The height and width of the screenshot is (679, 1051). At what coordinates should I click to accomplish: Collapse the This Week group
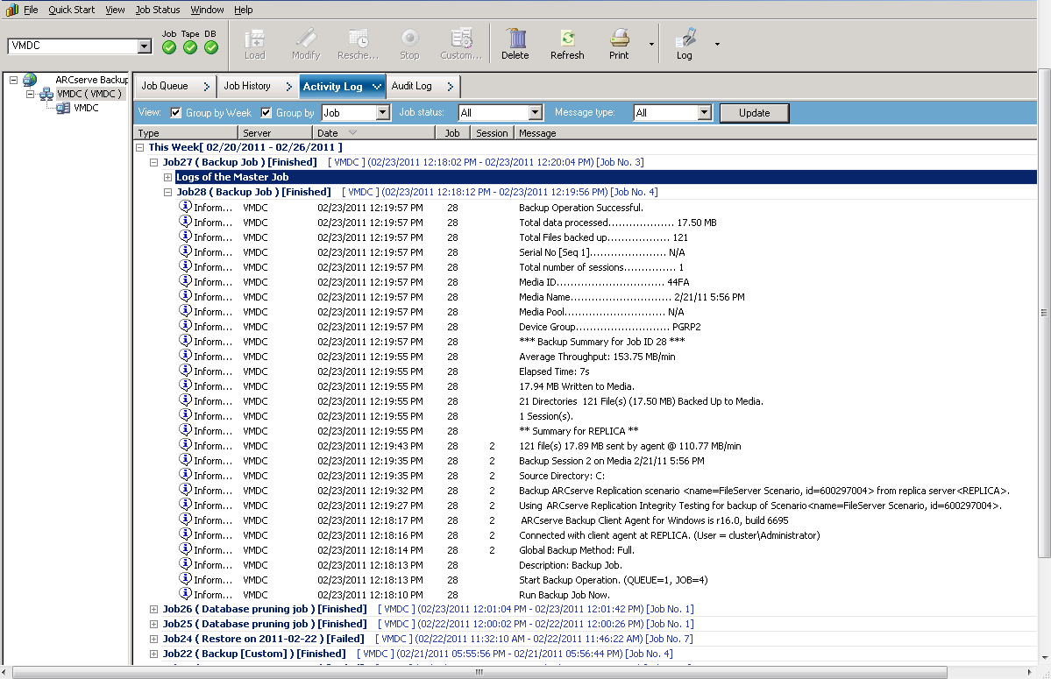click(x=140, y=147)
